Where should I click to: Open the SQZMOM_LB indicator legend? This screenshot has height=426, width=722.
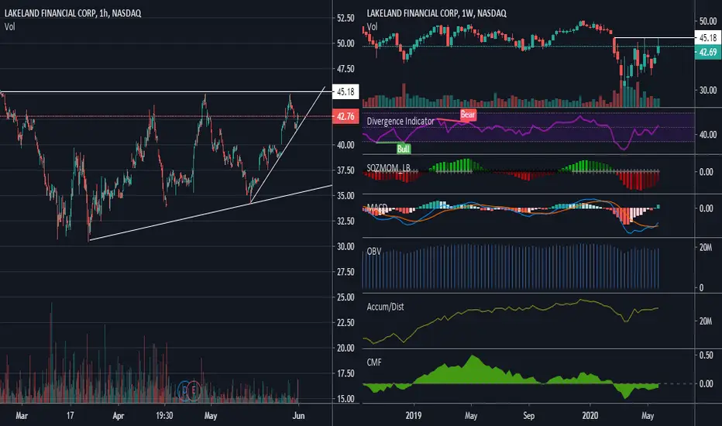click(x=388, y=167)
